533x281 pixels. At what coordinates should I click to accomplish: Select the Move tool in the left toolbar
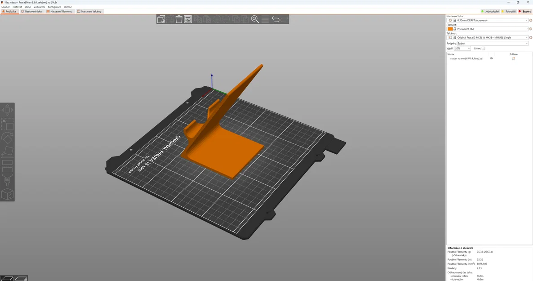point(7,110)
